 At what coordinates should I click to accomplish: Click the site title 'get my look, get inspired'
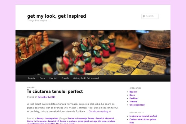(57, 16)
